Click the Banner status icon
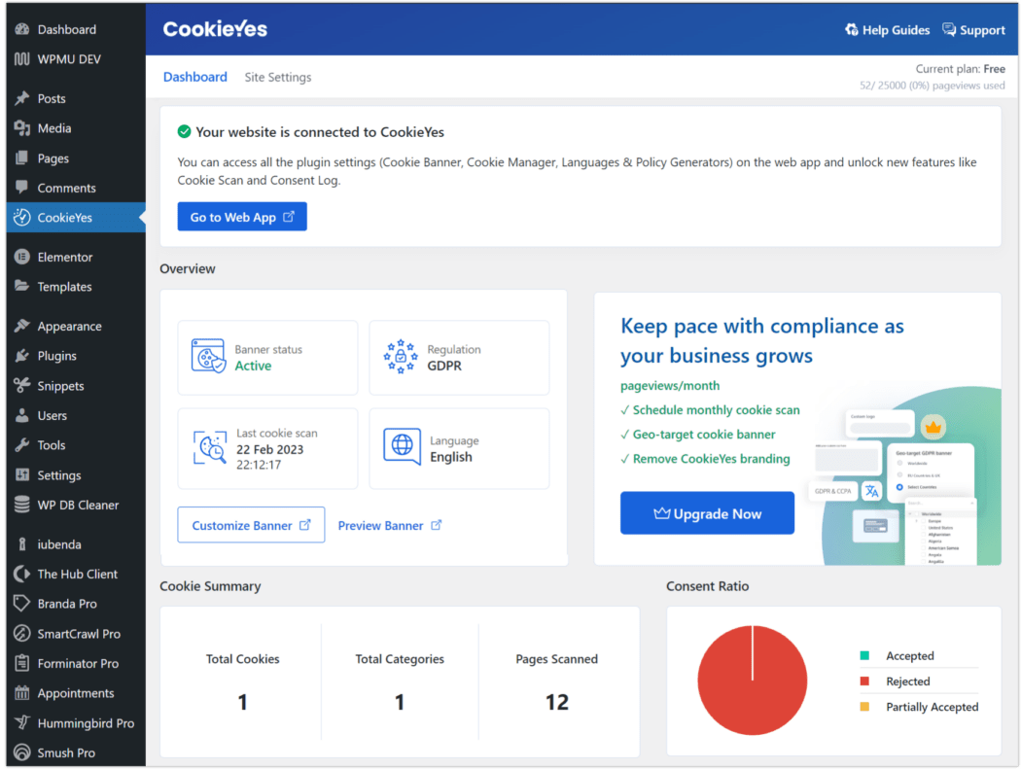The height and width of the screenshot is (769, 1021). point(208,358)
